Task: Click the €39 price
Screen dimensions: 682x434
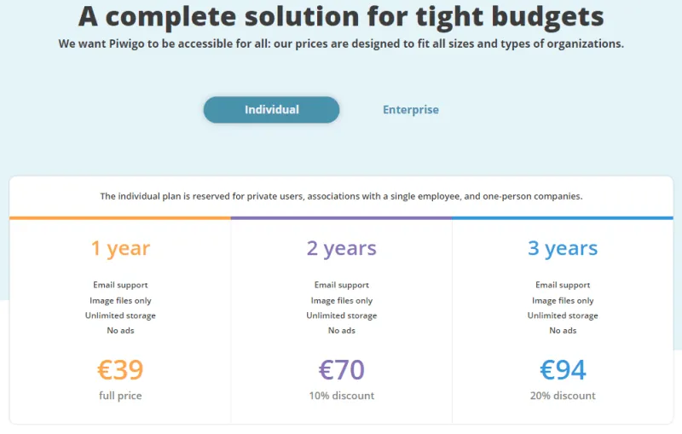Action: click(x=120, y=369)
